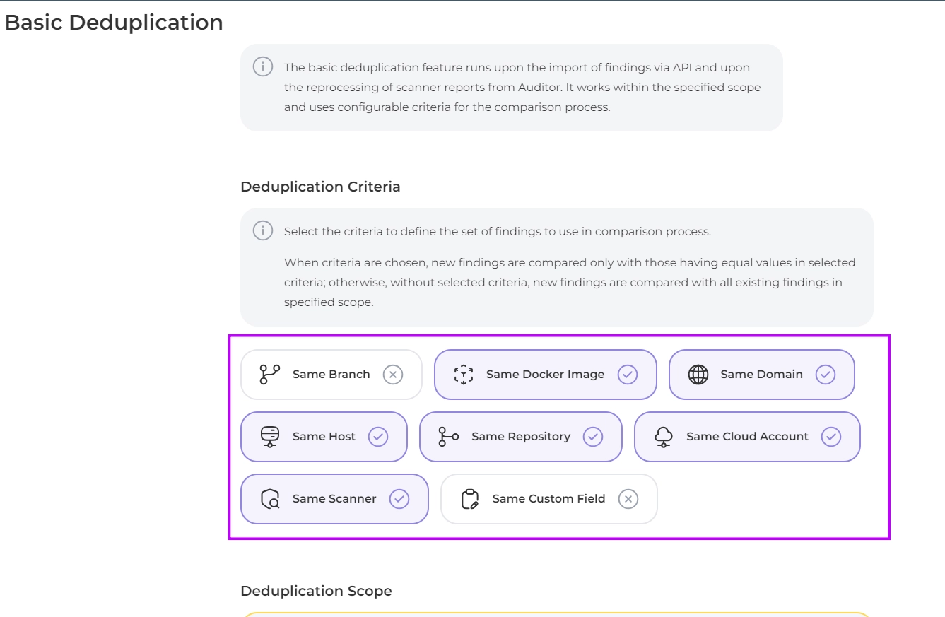Viewport: 945px width, 617px height.
Task: Uncheck the Same Host checkmark circle
Action: [378, 437]
